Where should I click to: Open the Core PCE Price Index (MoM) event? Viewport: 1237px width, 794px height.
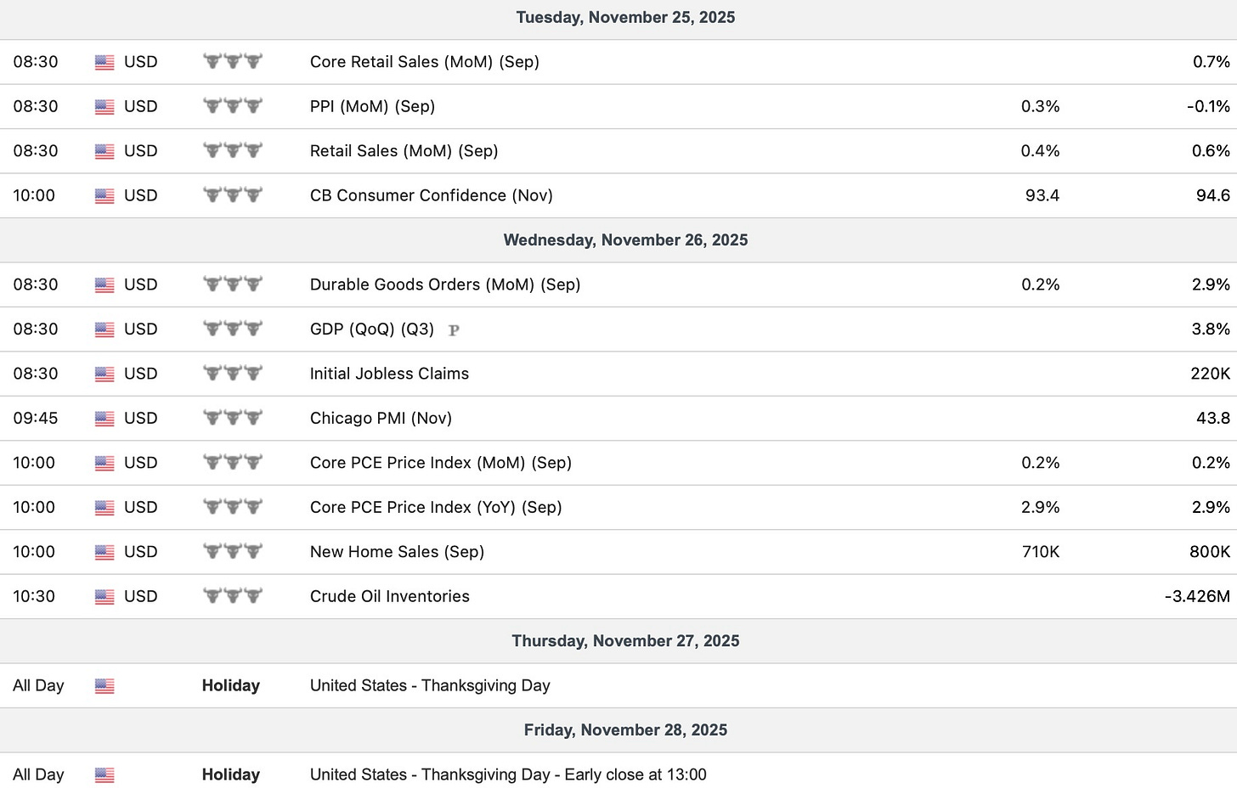[441, 463]
